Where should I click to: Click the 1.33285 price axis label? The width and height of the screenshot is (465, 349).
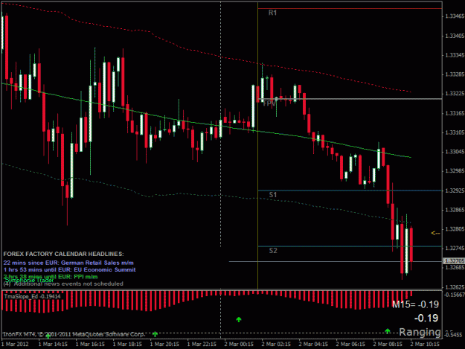click(455, 74)
